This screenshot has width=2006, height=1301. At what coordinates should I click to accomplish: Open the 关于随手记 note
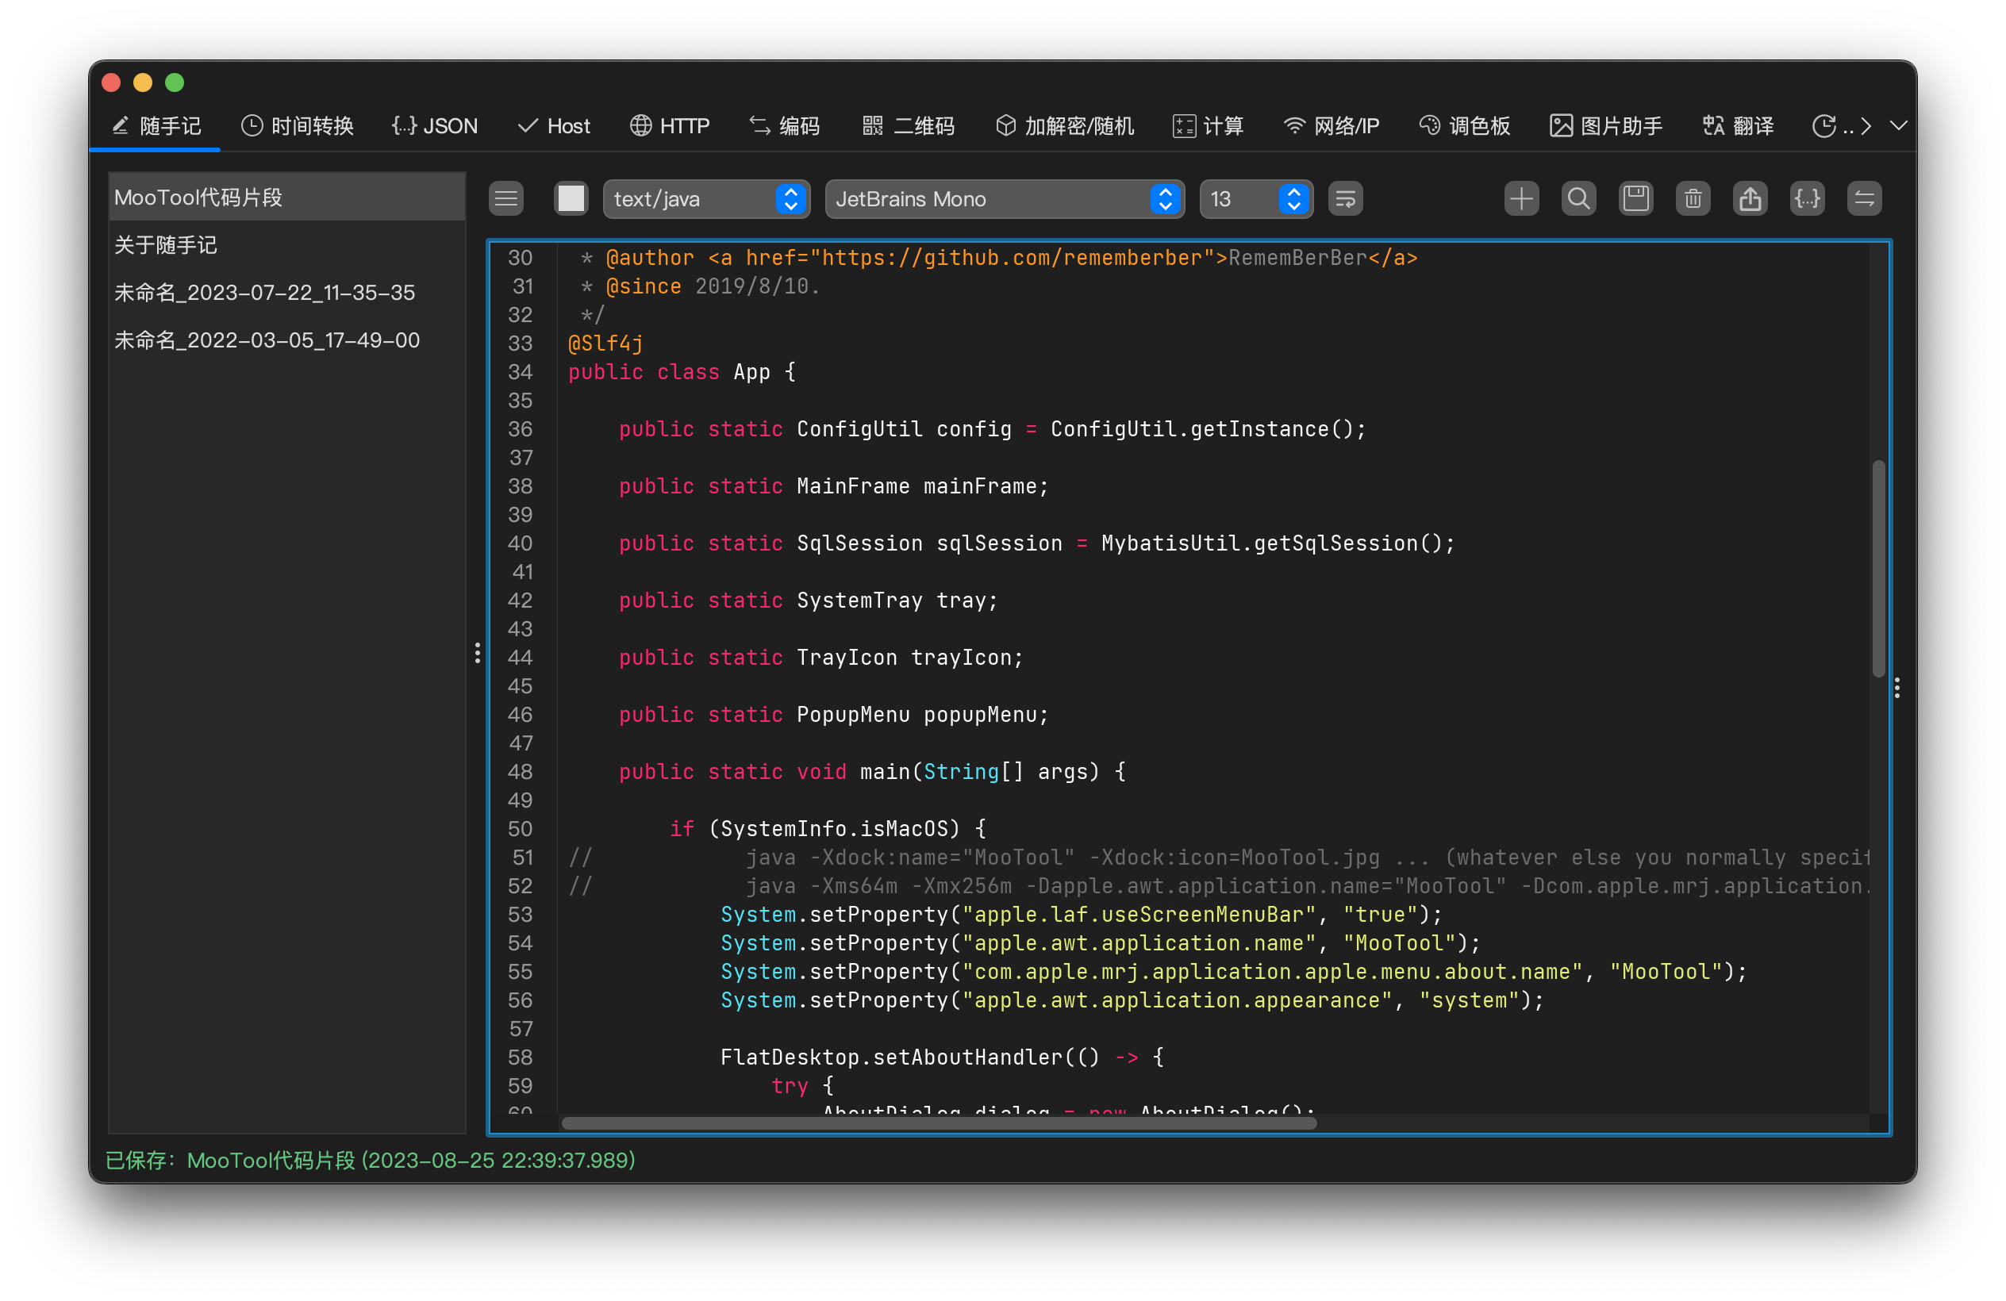click(166, 244)
